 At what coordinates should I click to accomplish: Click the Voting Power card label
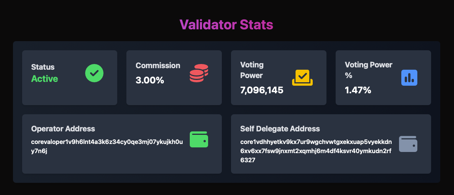[x=252, y=70]
